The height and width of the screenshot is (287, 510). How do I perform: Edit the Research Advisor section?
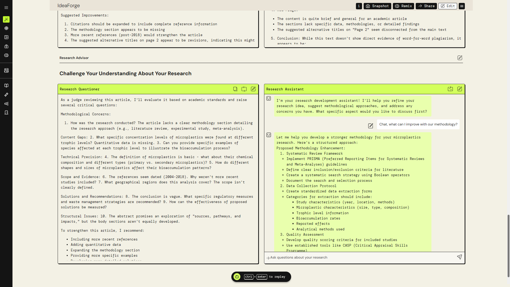(x=460, y=58)
